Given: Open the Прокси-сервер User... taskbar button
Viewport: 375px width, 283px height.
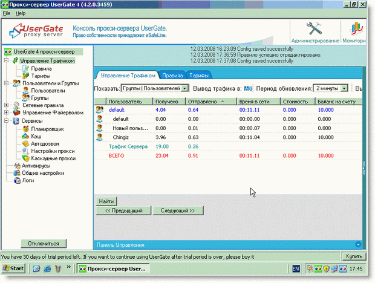Looking at the screenshot, I should coord(113,268).
